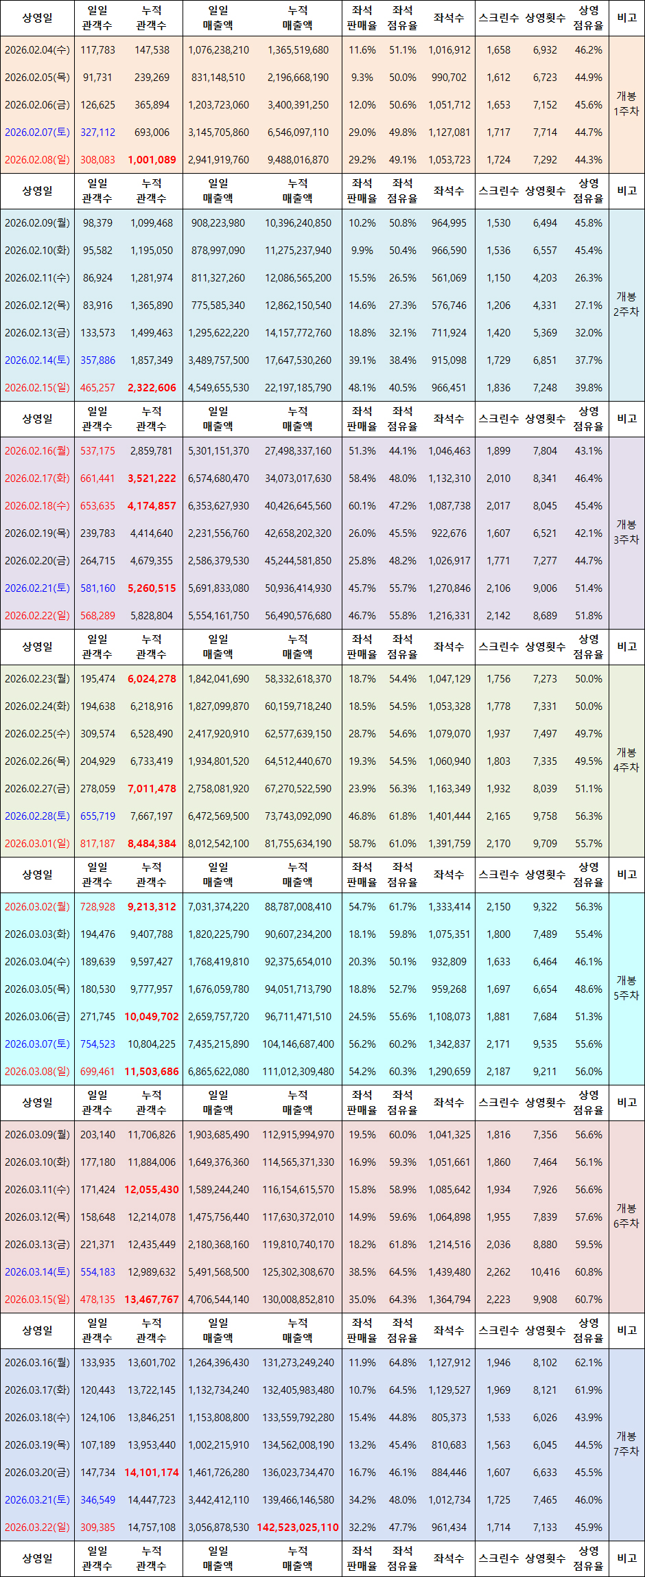The height and width of the screenshot is (1577, 645).
Task: Click the daily audience value 661,441
Action: pos(97,479)
